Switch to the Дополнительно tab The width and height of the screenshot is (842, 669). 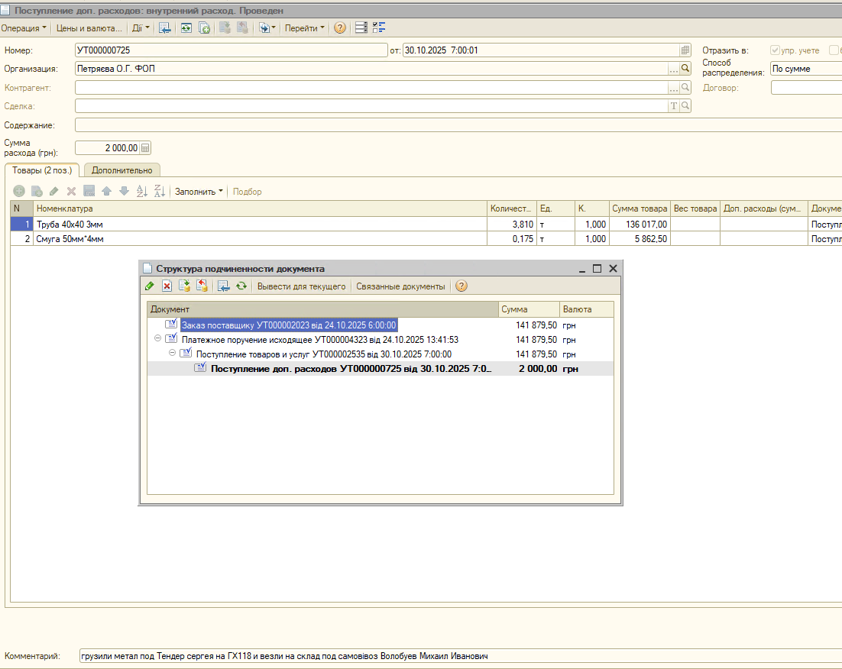pos(122,170)
